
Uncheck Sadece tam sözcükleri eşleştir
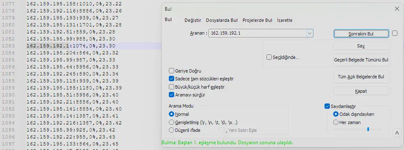tap(171, 79)
